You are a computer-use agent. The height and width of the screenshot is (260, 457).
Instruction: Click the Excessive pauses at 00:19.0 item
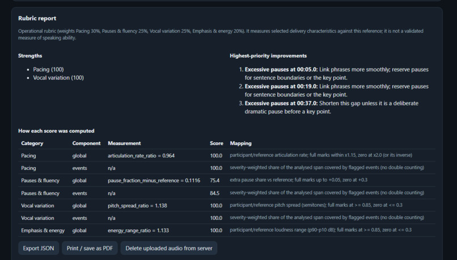click(337, 91)
